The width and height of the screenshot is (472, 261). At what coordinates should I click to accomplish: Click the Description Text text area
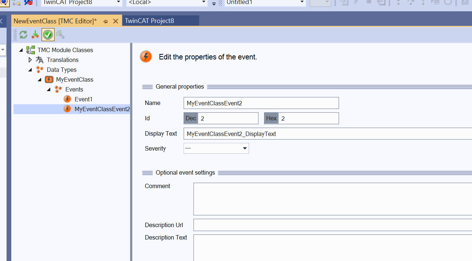(x=333, y=248)
